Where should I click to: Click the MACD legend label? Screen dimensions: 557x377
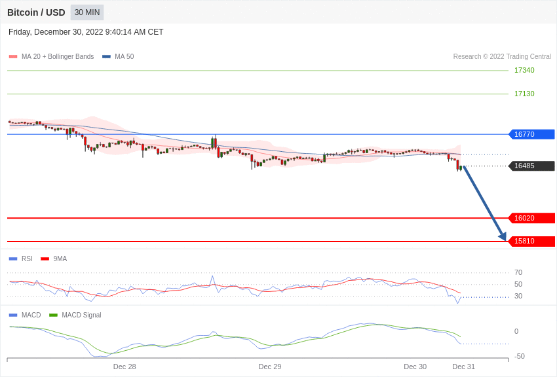coord(31,315)
